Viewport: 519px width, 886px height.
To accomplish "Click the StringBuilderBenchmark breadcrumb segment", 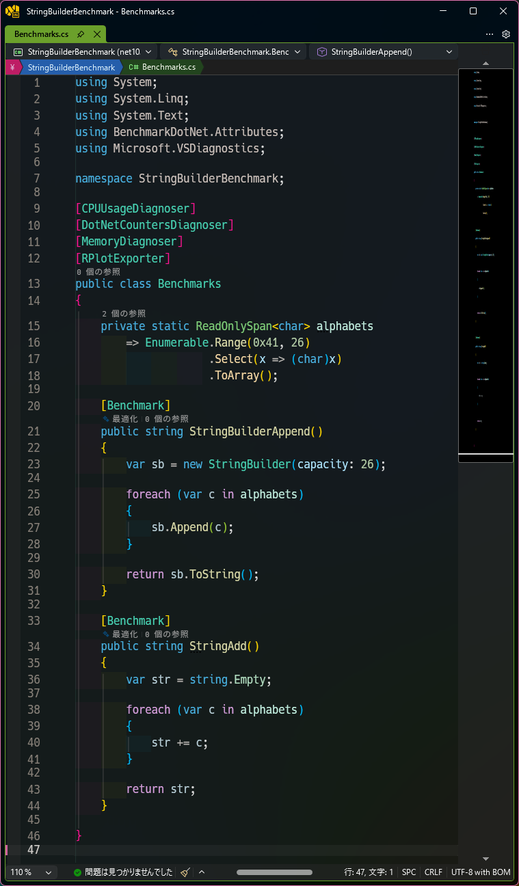I will click(71, 67).
